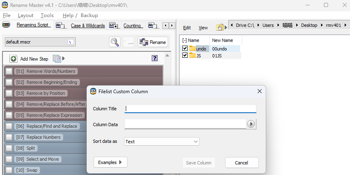
Task: Click the magnifying glass preview icon
Action: (115, 42)
